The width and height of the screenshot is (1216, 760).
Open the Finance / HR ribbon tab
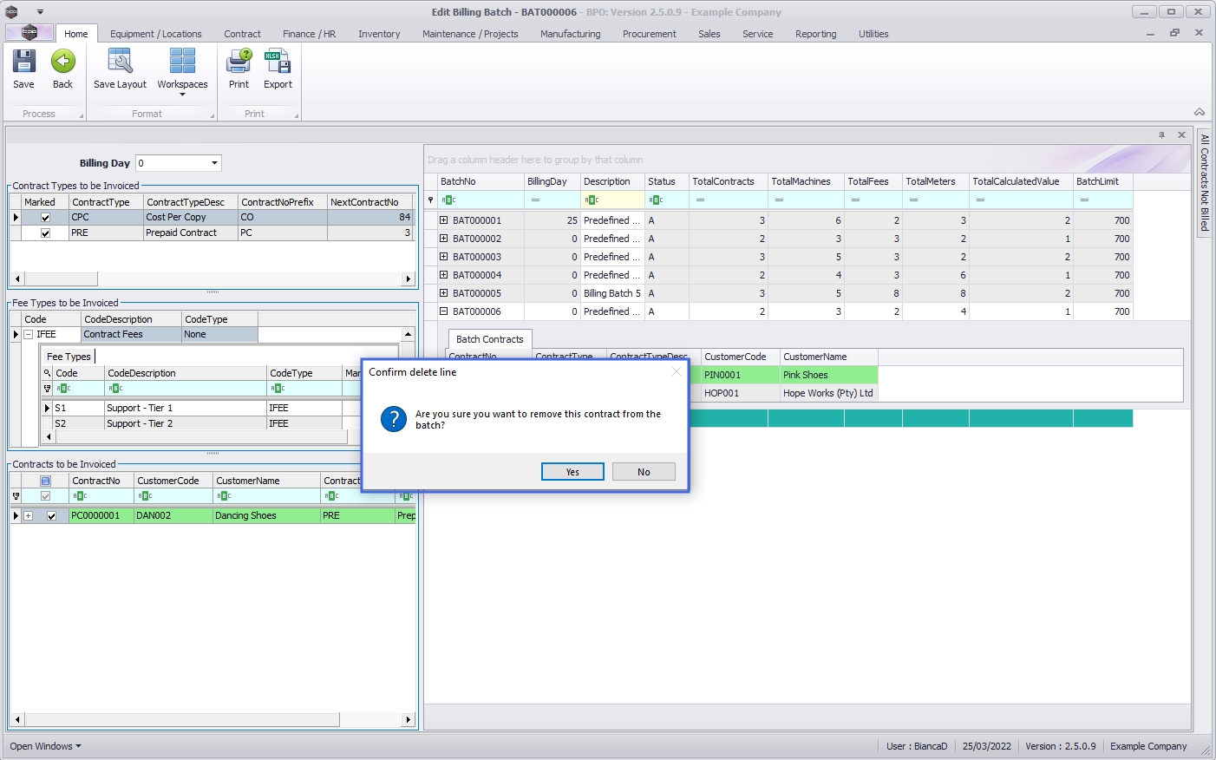click(309, 34)
